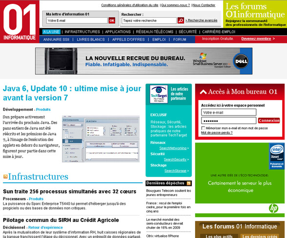Submit newsletter email with OK button
The width and height of the screenshot is (287, 238).
coord(112,20)
